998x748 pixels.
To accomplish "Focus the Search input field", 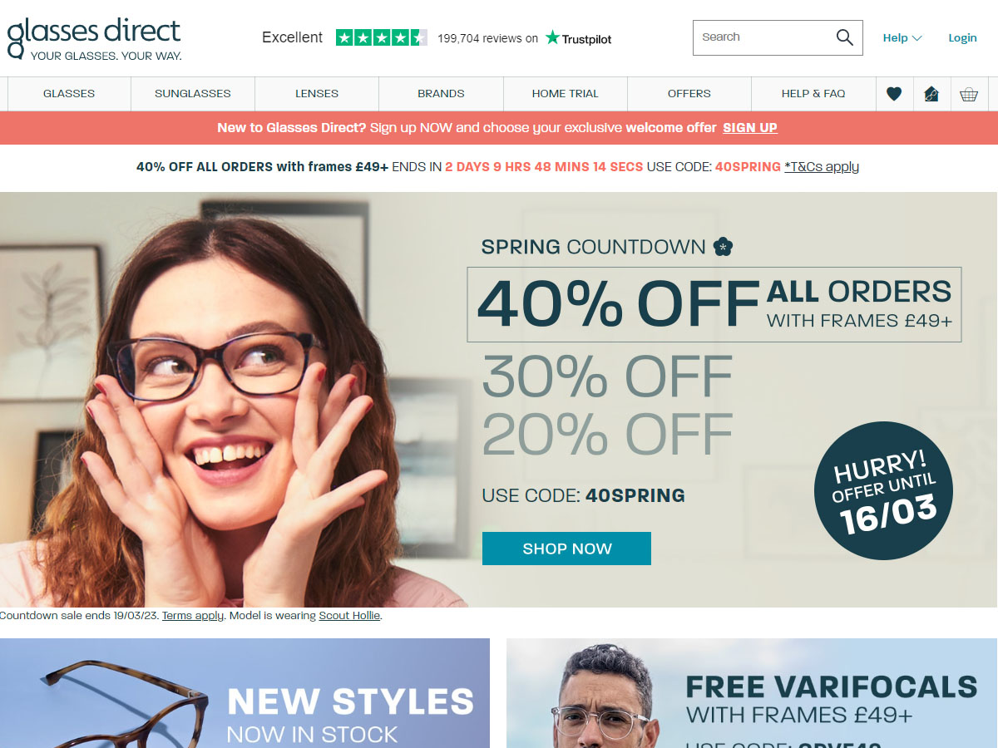I will pos(765,37).
